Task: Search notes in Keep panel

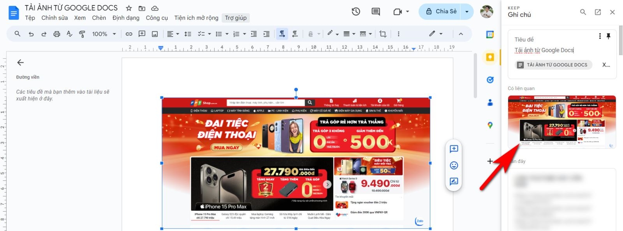Action: 583,12
